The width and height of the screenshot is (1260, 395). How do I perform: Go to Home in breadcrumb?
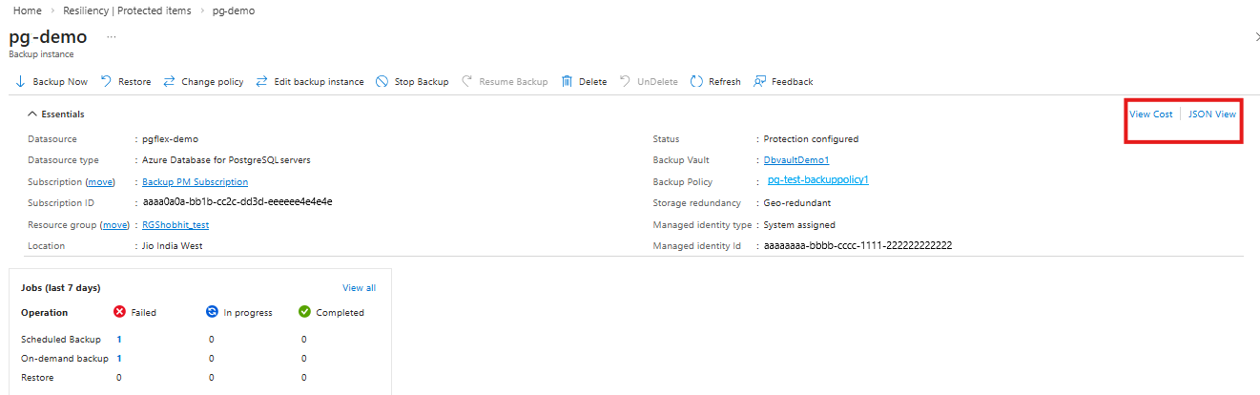(x=27, y=10)
